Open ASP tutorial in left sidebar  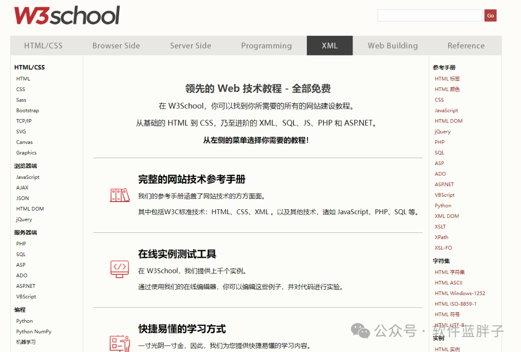tap(21, 265)
